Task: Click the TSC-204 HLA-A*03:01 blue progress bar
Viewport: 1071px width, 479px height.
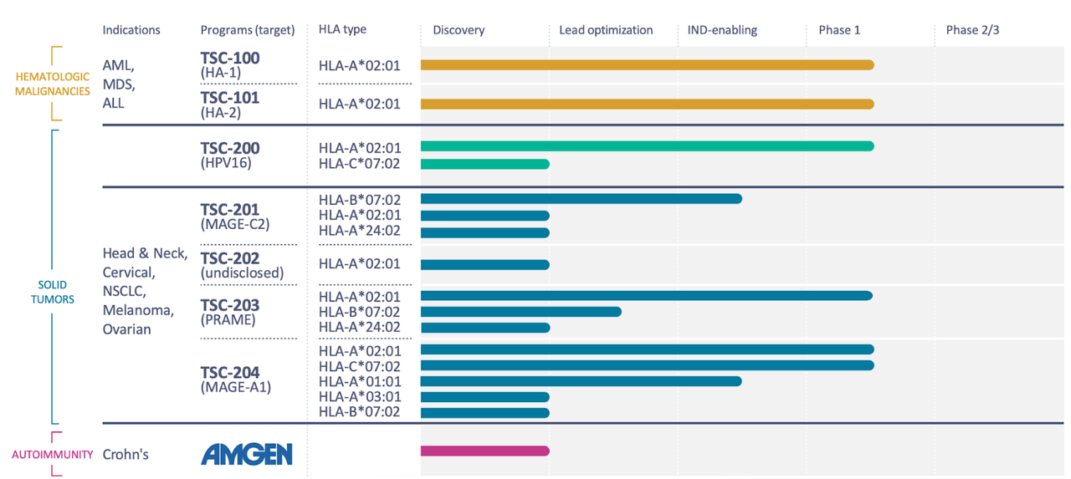Action: pos(484,397)
